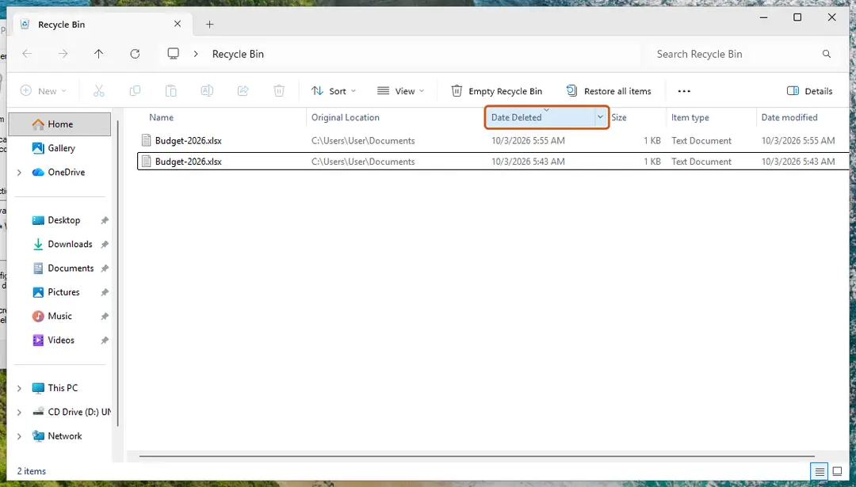
Task: Click the pin icon next to Downloads
Action: coord(105,245)
